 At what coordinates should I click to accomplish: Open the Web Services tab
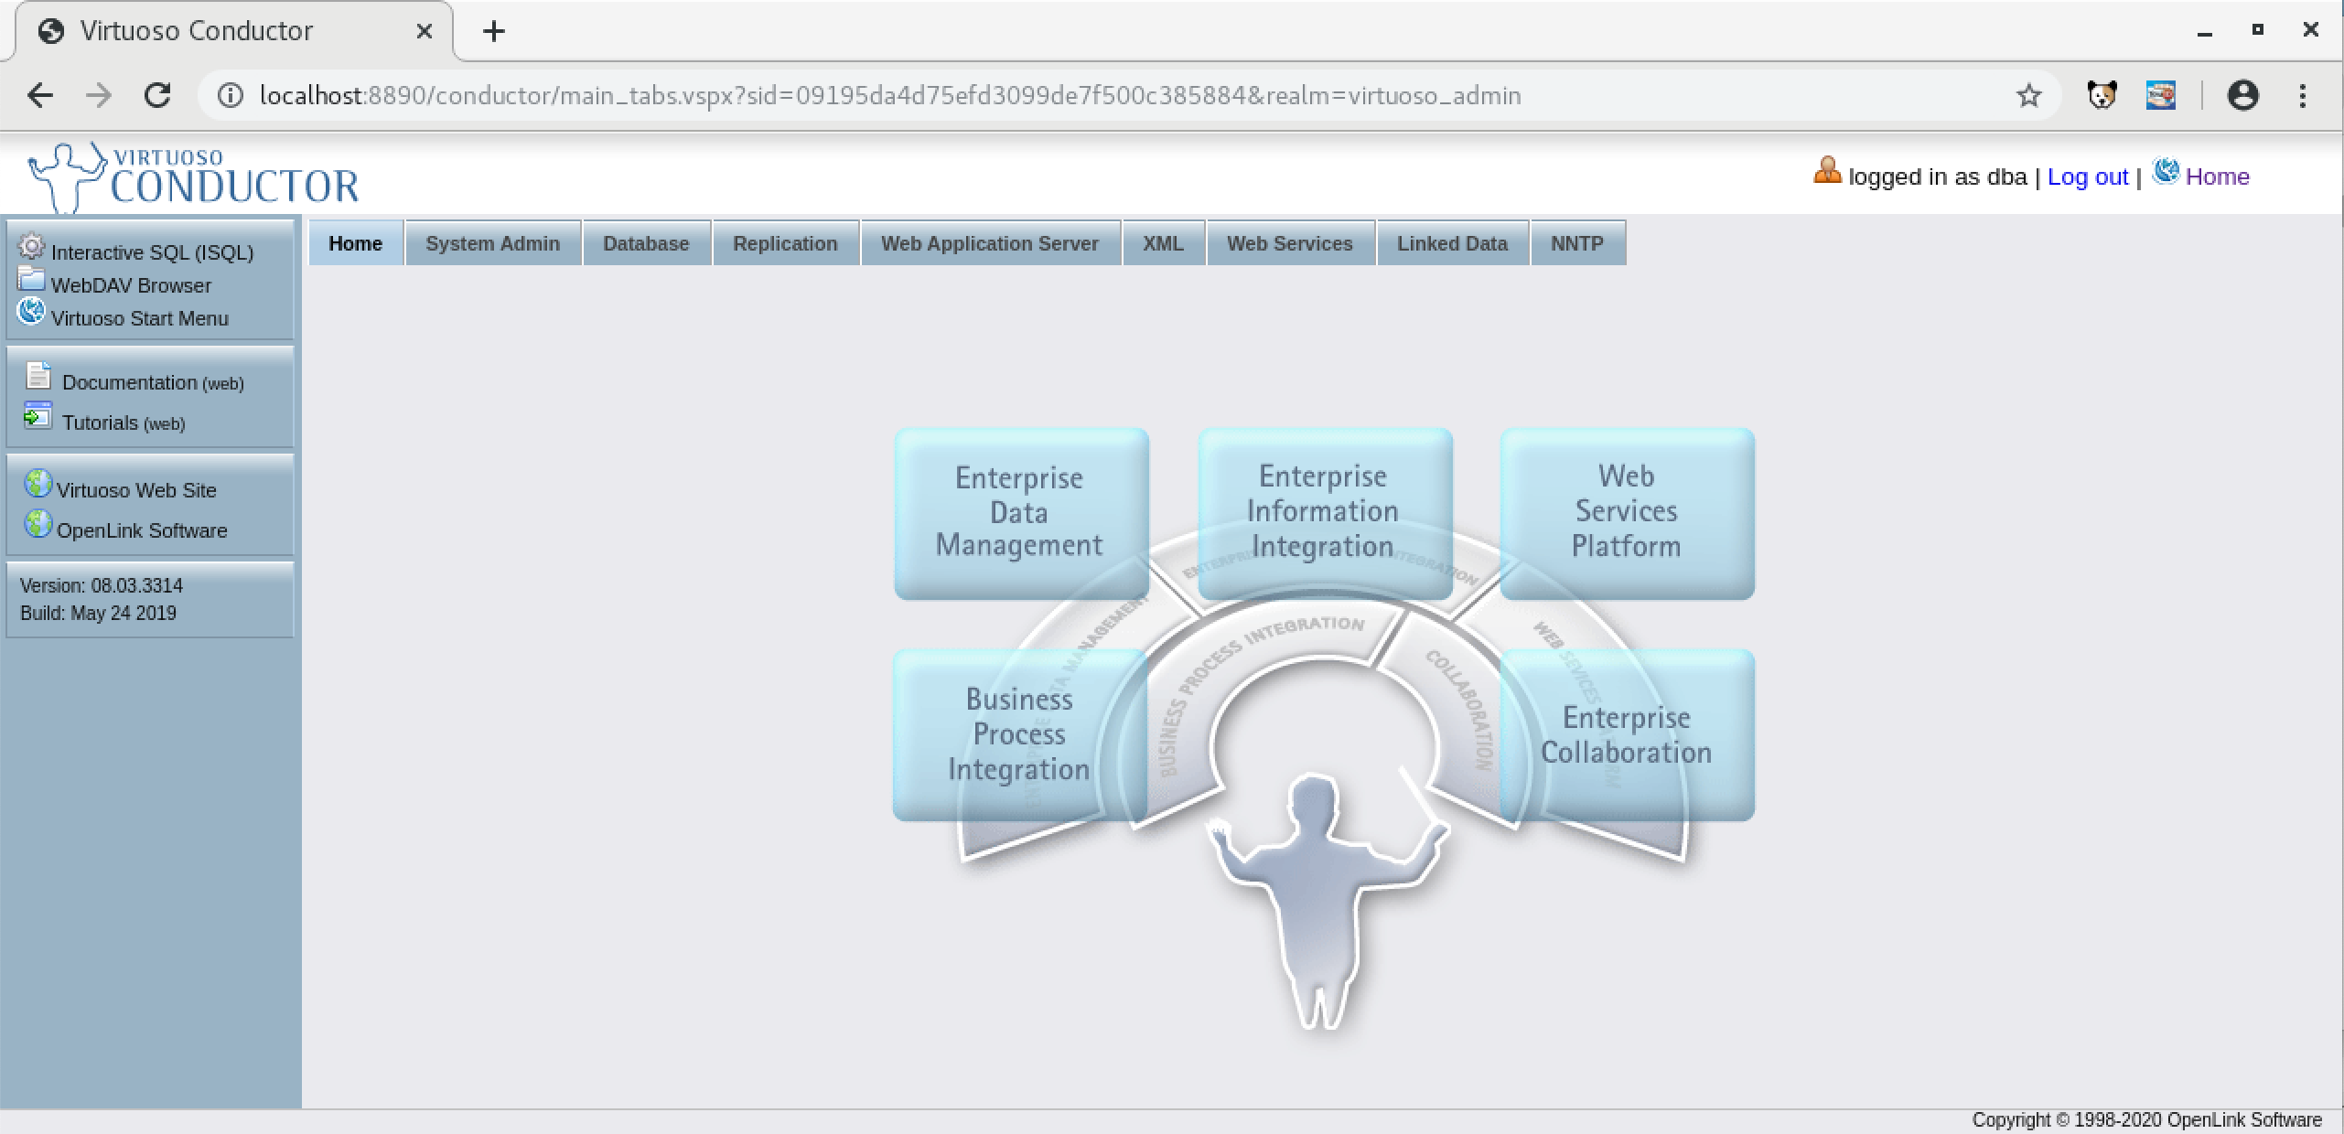click(1291, 243)
